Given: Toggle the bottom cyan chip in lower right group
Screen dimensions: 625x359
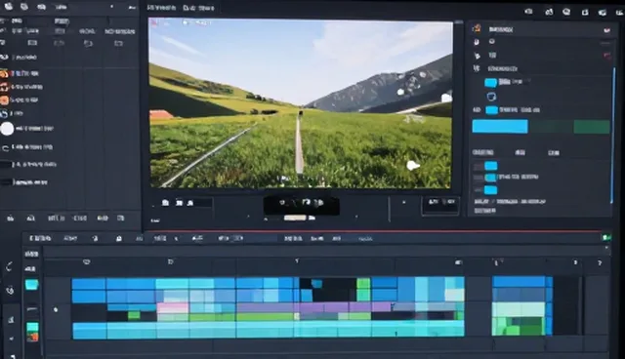Looking at the screenshot, I should click(x=490, y=190).
